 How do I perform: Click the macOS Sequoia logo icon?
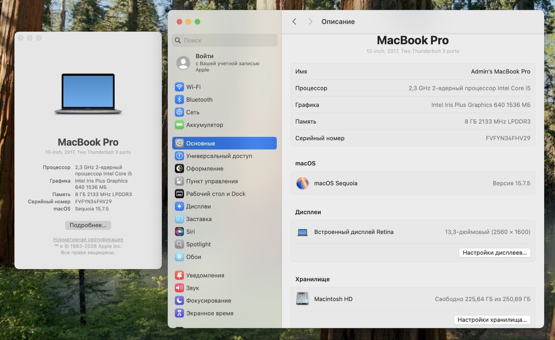click(x=302, y=183)
